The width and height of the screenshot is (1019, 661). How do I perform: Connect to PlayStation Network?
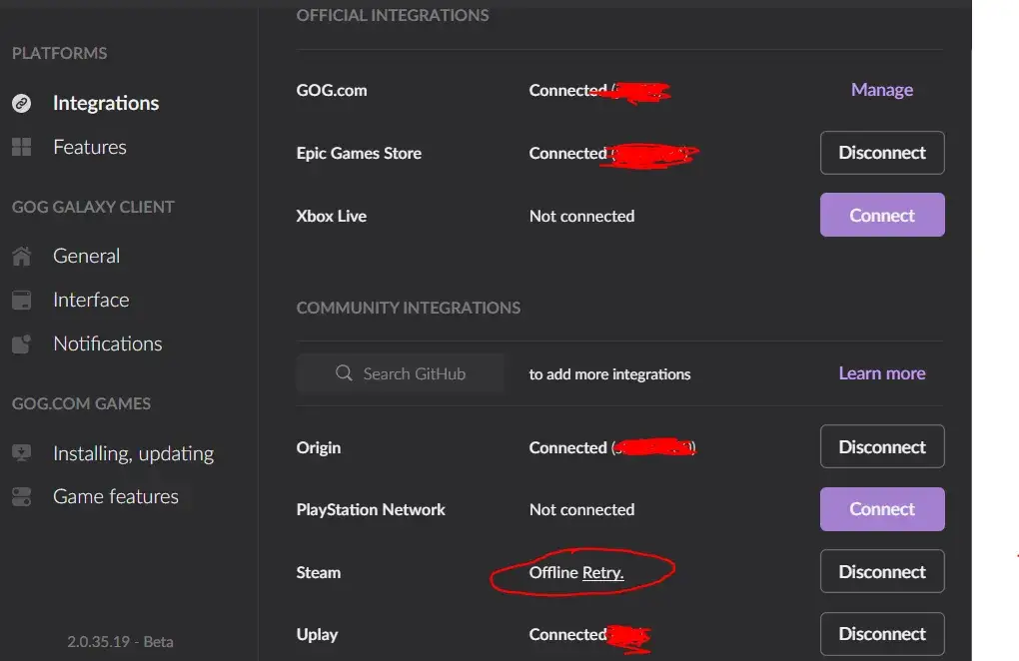tap(881, 509)
